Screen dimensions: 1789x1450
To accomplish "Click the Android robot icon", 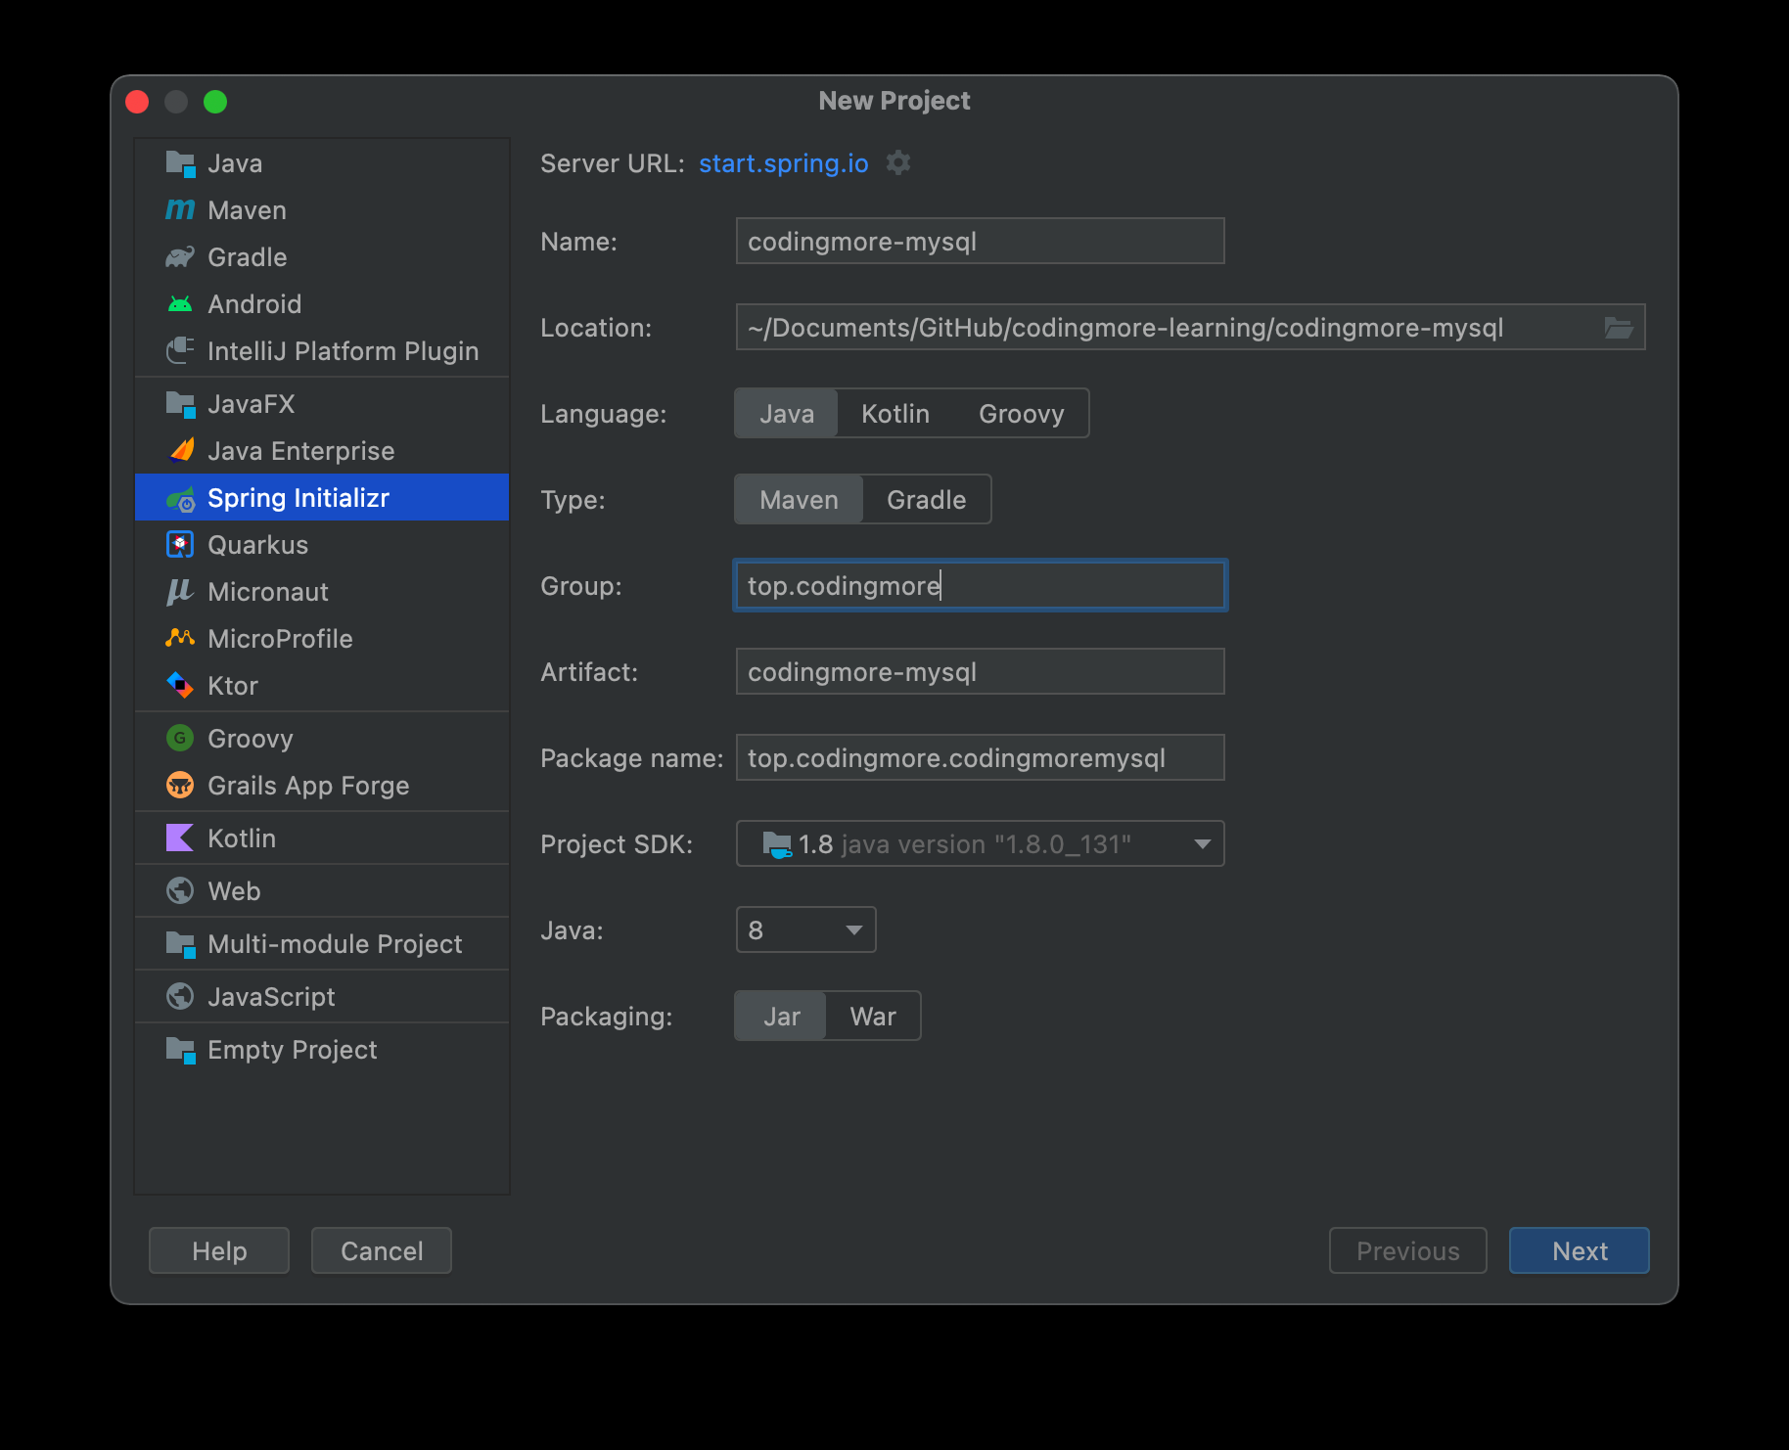I will point(180,304).
